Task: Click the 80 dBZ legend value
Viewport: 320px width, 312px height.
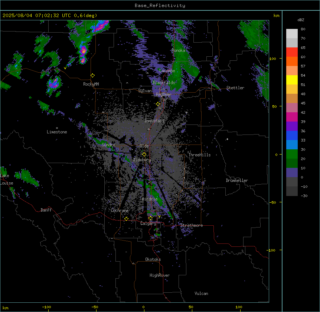Action: (303, 29)
